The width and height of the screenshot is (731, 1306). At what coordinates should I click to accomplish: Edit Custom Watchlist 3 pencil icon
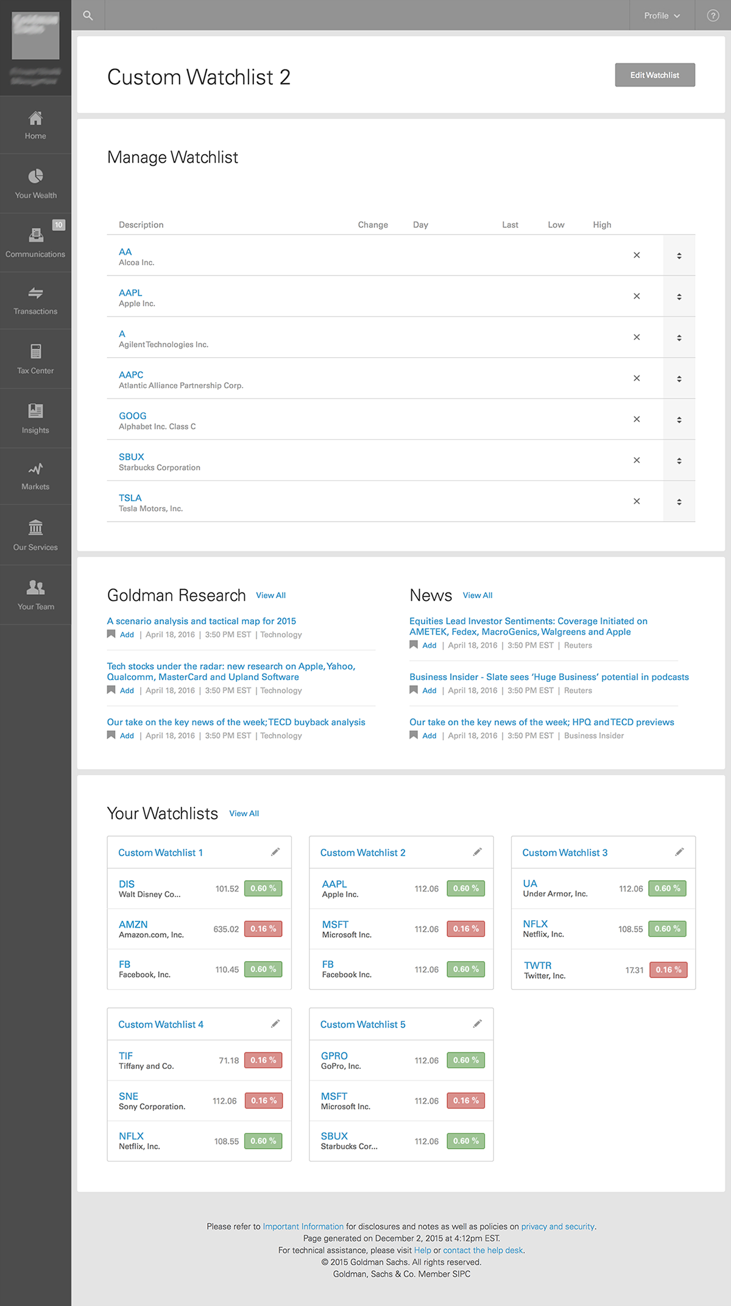point(679,852)
